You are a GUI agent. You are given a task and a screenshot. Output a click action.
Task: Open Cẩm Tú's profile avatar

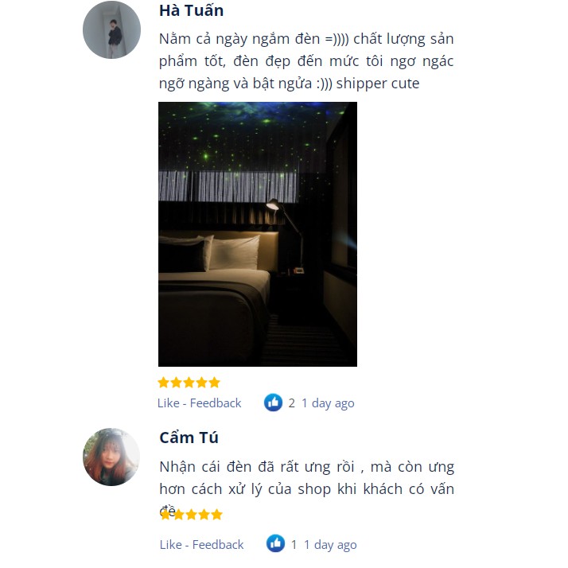[111, 457]
